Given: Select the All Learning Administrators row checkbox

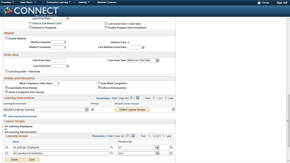Looking at the screenshot, I should tap(7, 153).
